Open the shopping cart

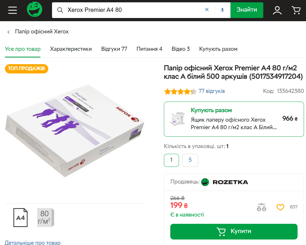click(x=296, y=10)
